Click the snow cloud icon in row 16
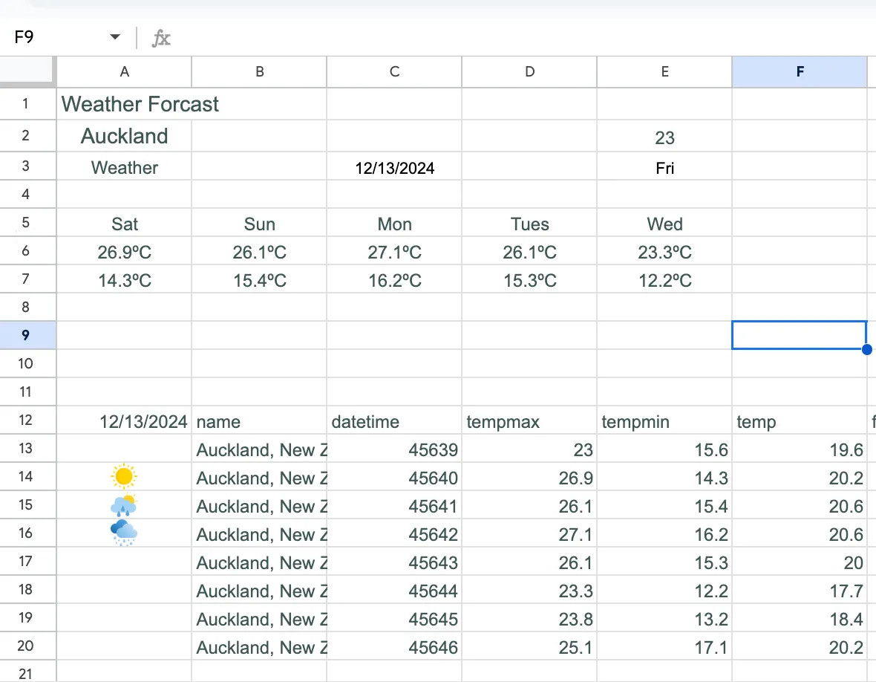The width and height of the screenshot is (876, 682). (x=124, y=533)
